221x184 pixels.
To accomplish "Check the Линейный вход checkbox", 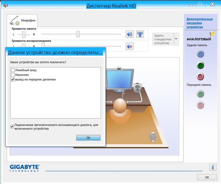I will pyautogui.click(x=13, y=70).
